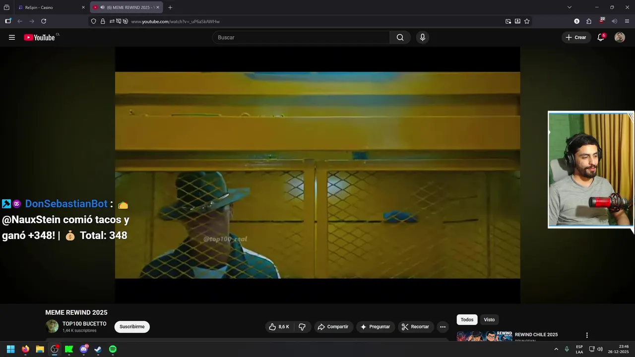Viewport: 635px width, 357px height.
Task: Open more actions ellipsis under video
Action: (x=443, y=327)
